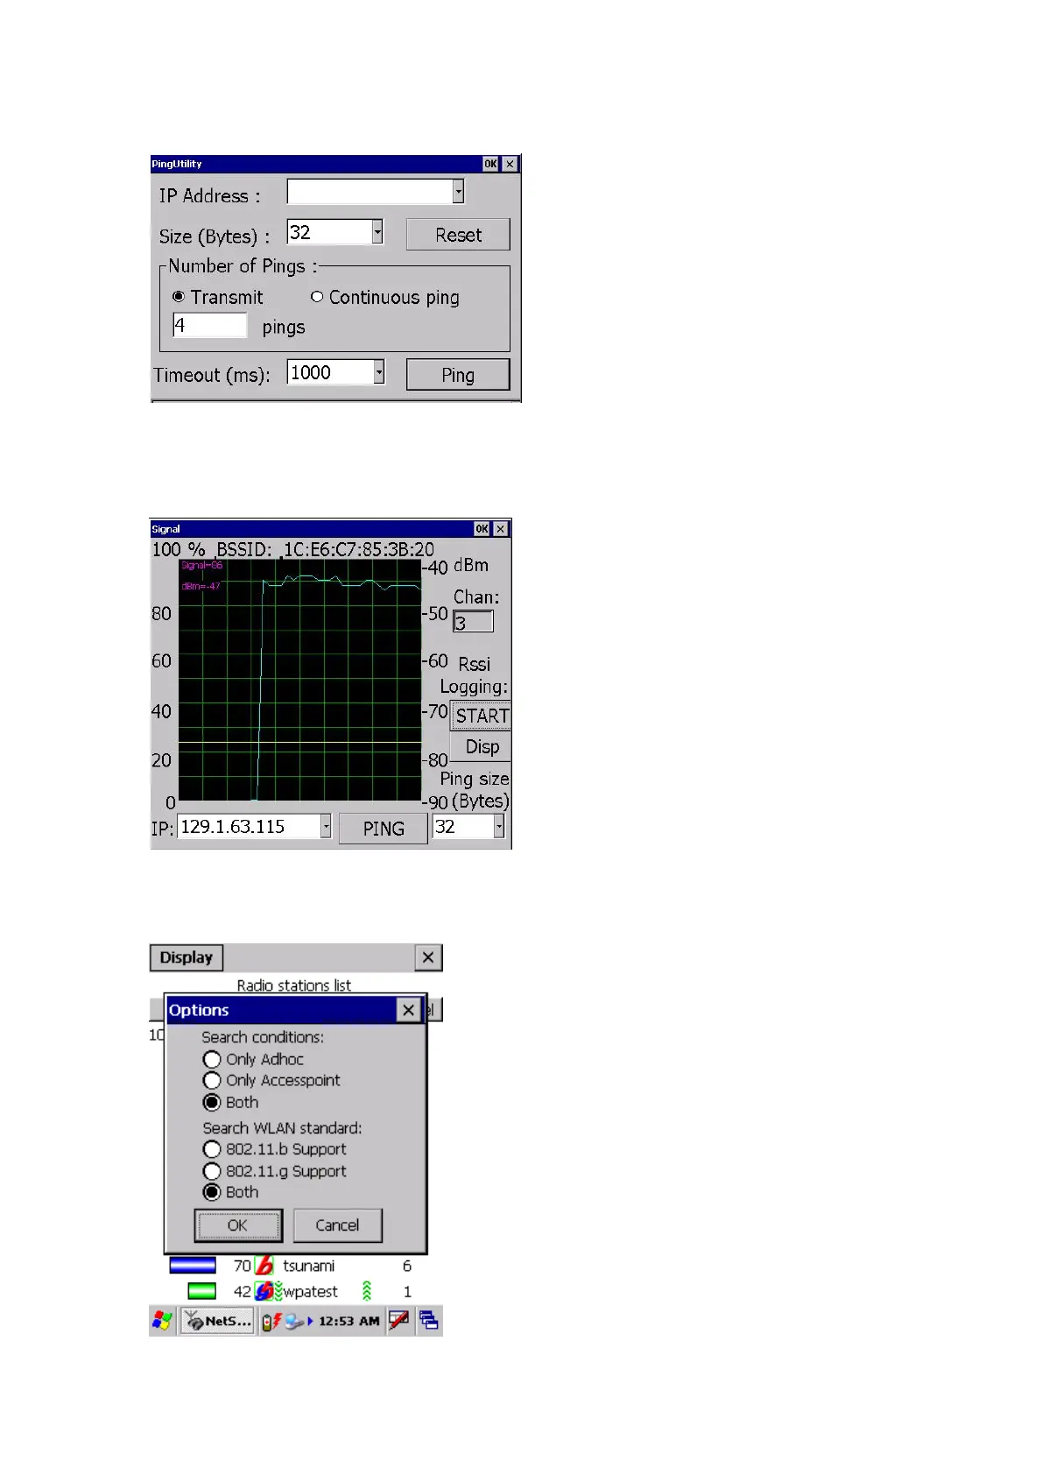Click the show desktop windows icon

point(429,1320)
